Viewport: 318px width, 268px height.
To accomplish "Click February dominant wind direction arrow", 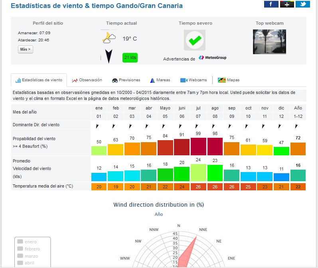I will (114, 126).
